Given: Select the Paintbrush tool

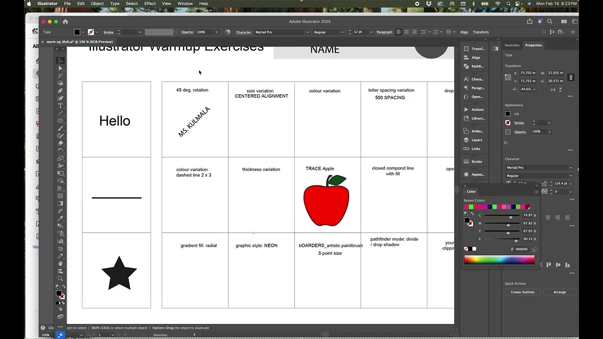Looking at the screenshot, I should pyautogui.click(x=60, y=129).
